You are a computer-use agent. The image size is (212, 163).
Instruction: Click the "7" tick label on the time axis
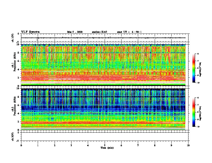(138, 145)
